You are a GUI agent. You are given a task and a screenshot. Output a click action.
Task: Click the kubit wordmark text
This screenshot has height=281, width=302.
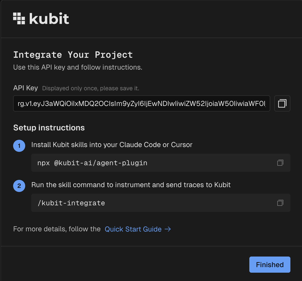point(49,18)
